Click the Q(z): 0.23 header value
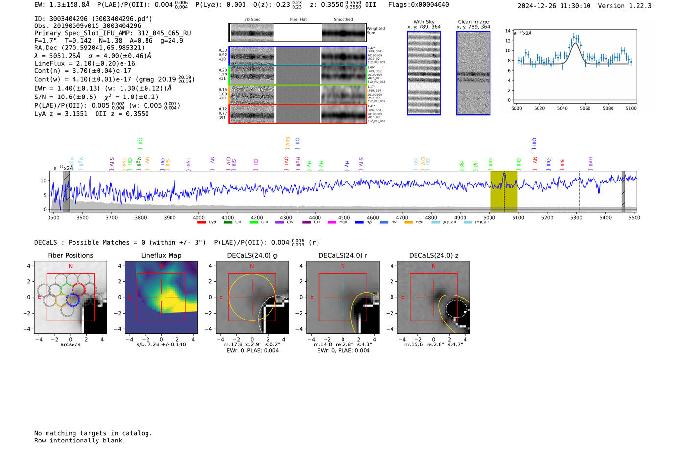Screen dimensions: 686x467 [x=277, y=5]
